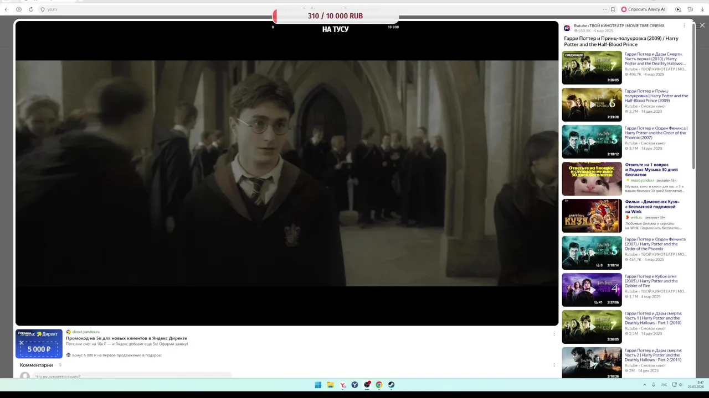The width and height of the screenshot is (709, 398).
Task: Open 'Спросить Алису AI' assistant button
Action: (x=643, y=9)
